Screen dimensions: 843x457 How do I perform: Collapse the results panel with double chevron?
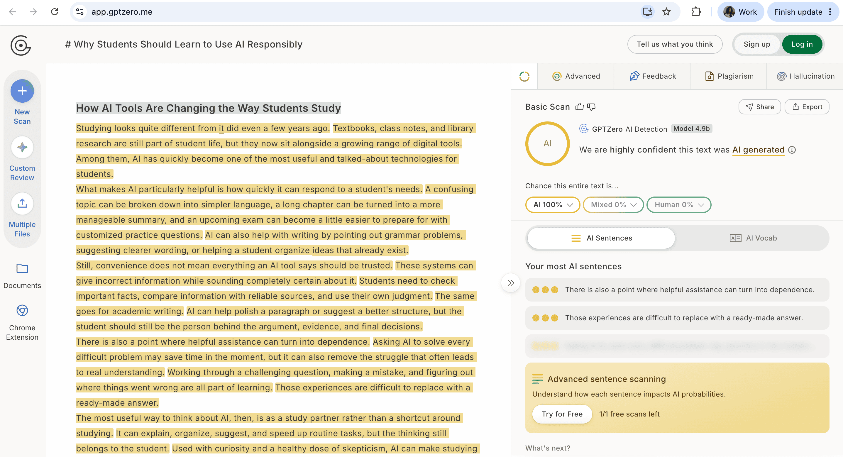(510, 282)
